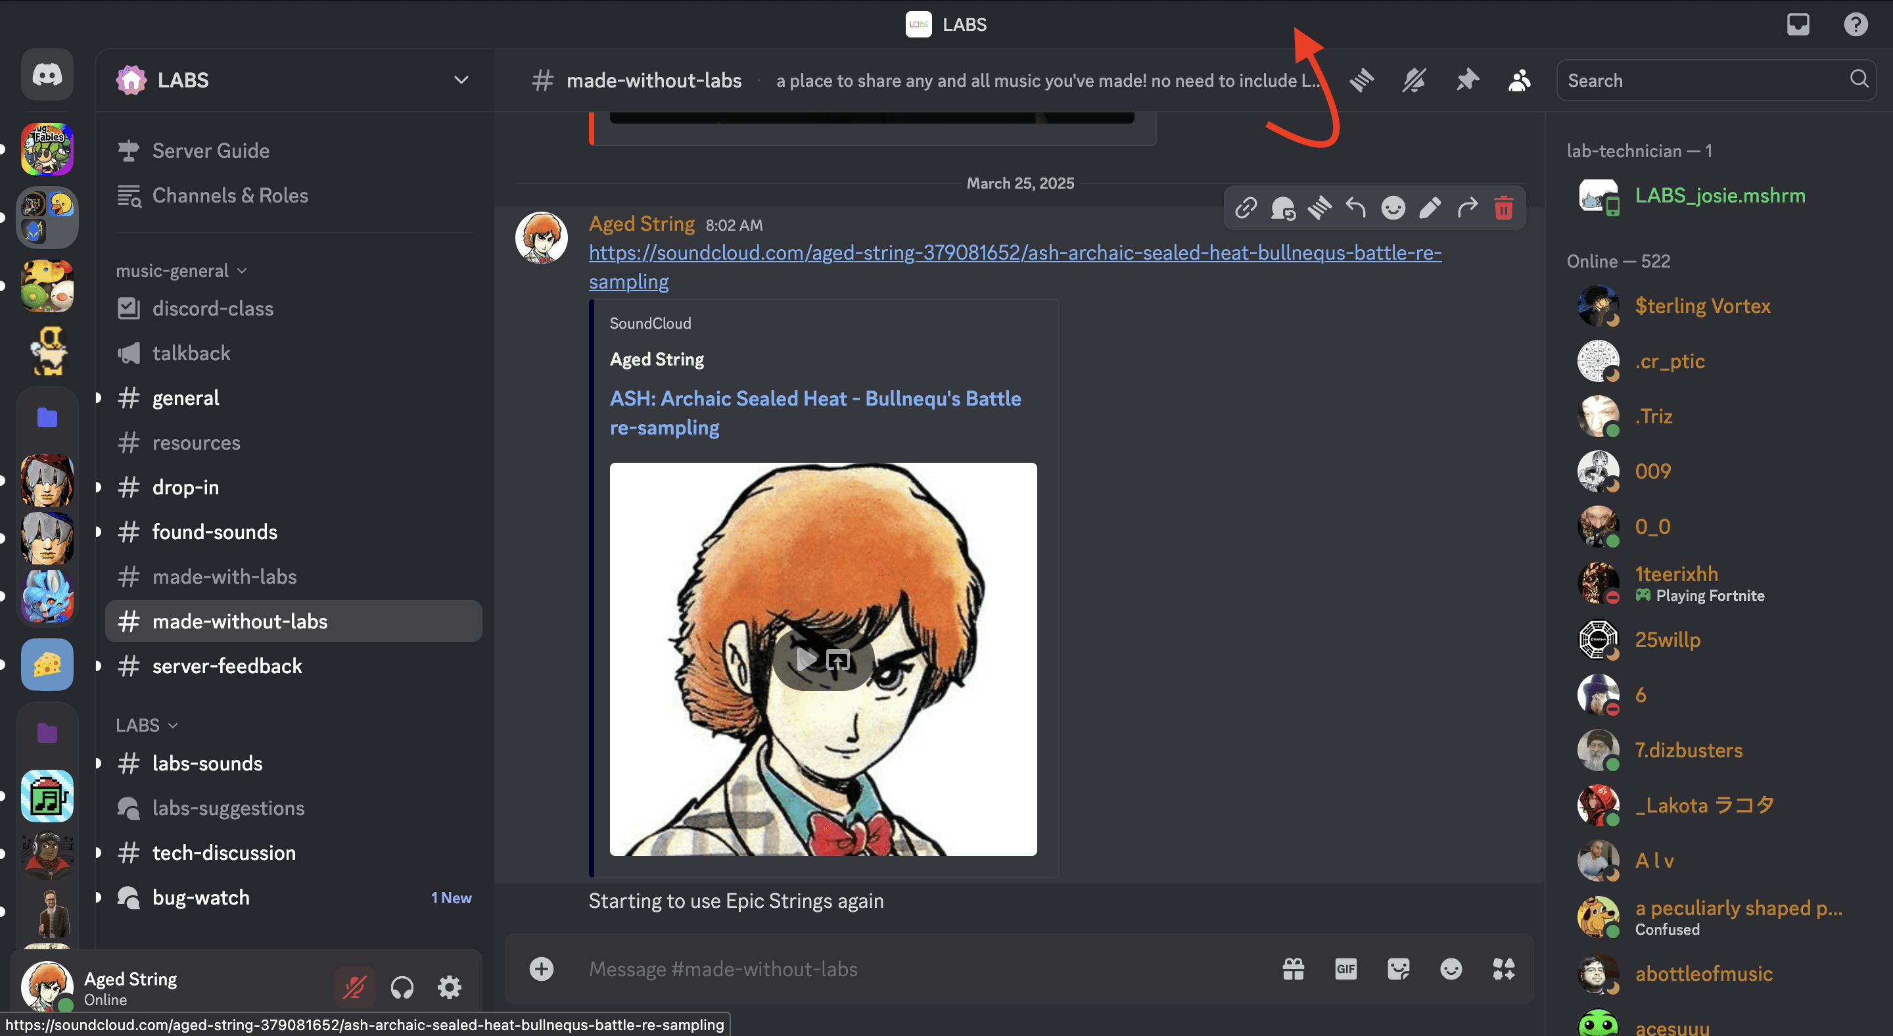Reply to Aged String's message
Viewport: 1893px width, 1036px height.
pyautogui.click(x=1356, y=208)
